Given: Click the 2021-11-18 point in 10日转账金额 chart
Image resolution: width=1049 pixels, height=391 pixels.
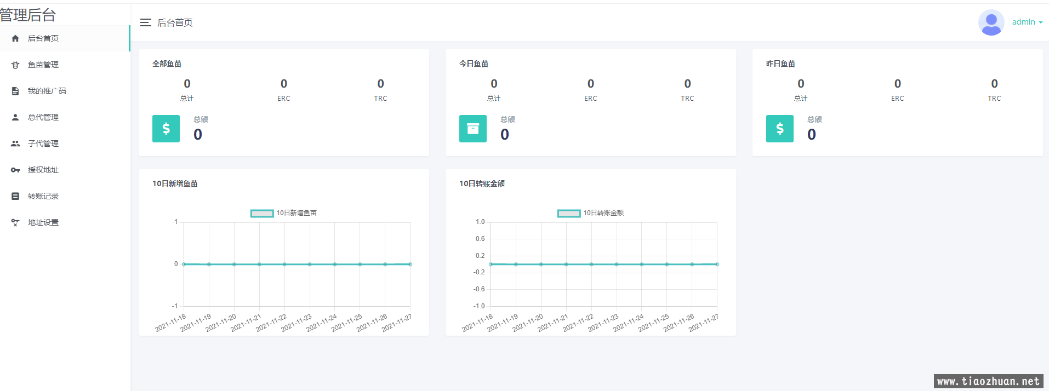Looking at the screenshot, I should coord(491,264).
